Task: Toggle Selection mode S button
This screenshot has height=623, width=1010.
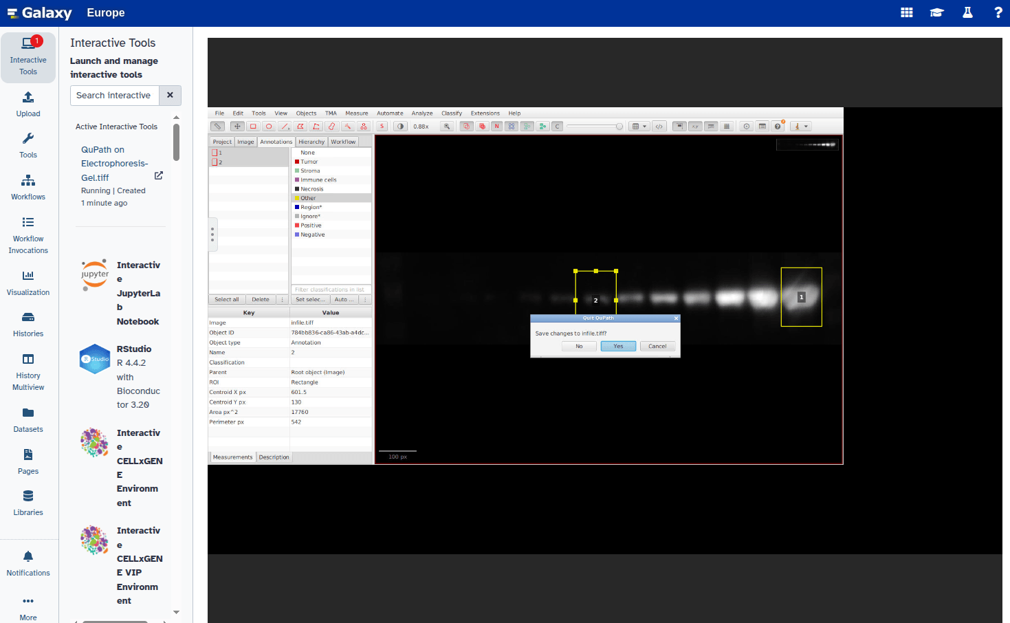Action: pos(382,127)
